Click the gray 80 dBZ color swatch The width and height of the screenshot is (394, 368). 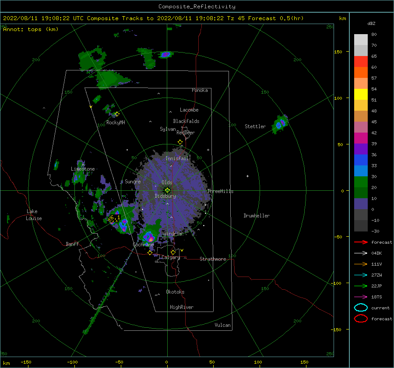[x=361, y=40]
